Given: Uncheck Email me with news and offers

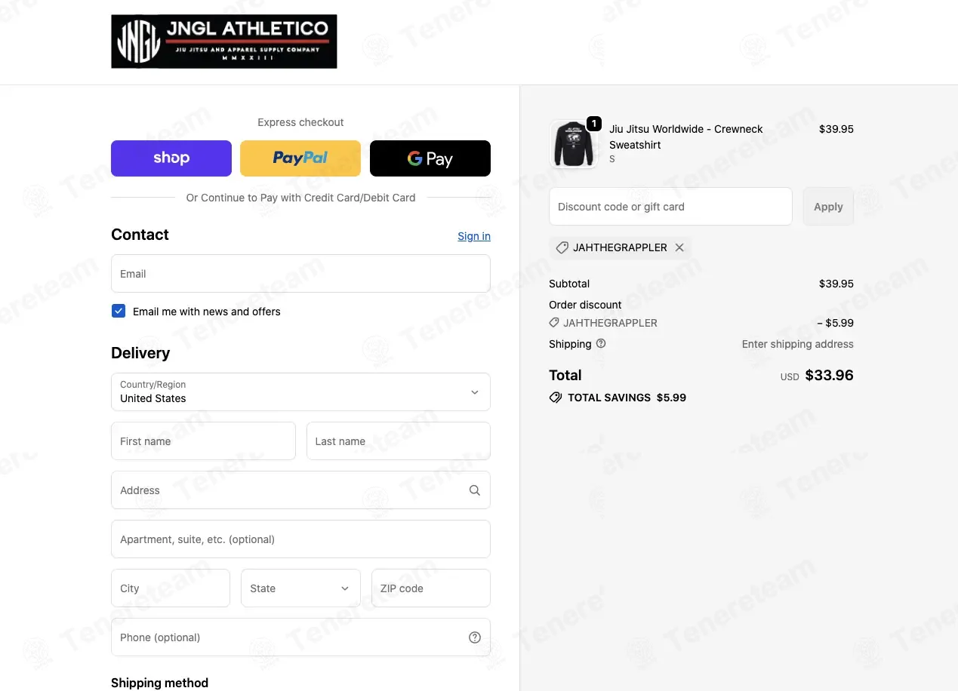Looking at the screenshot, I should pos(119,311).
